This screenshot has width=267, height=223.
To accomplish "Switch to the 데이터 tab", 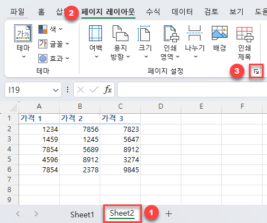I will (182, 12).
